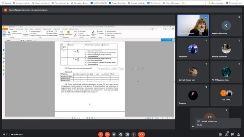This screenshot has width=244, height=137.
Task: Click the Bookmark tool in Foxit ribbon
Action: pos(100,33)
